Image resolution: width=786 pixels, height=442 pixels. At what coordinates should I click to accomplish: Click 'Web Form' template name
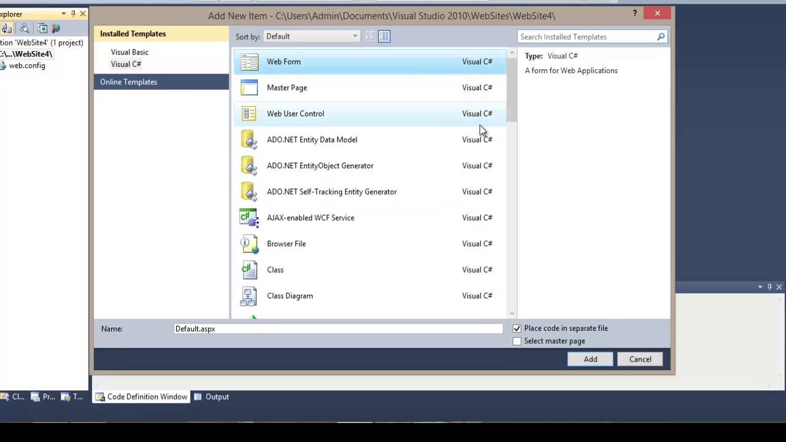coord(284,62)
